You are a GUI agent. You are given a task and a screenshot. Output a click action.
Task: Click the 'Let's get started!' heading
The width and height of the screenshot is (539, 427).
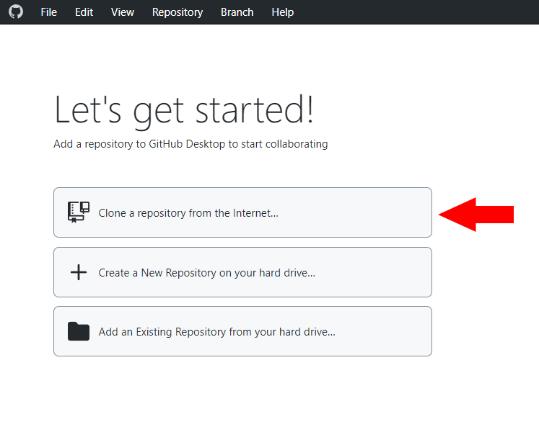click(184, 110)
